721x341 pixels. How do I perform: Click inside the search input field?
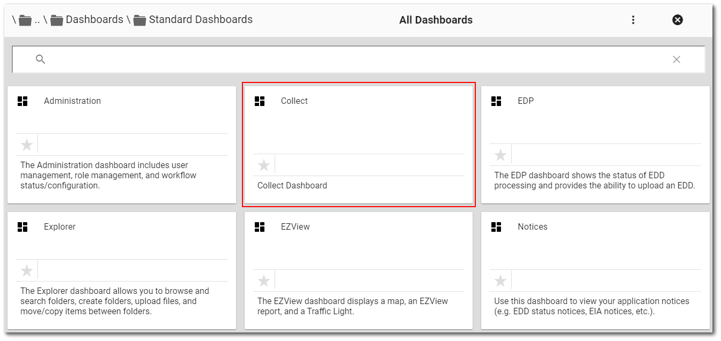[321, 59]
